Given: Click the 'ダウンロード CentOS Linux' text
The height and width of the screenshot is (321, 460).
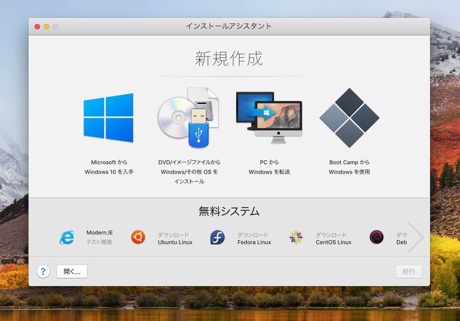Looking at the screenshot, I should (x=334, y=239).
